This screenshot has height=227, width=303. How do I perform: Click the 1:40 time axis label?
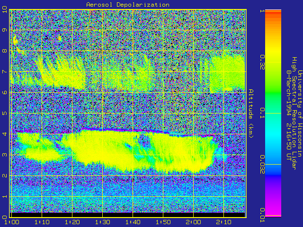(133, 222)
